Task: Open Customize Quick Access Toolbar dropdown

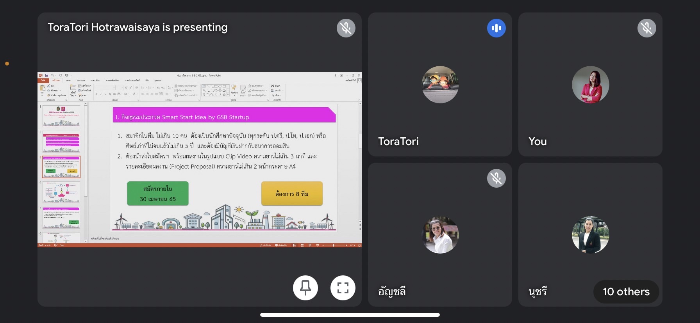Action: coord(71,75)
